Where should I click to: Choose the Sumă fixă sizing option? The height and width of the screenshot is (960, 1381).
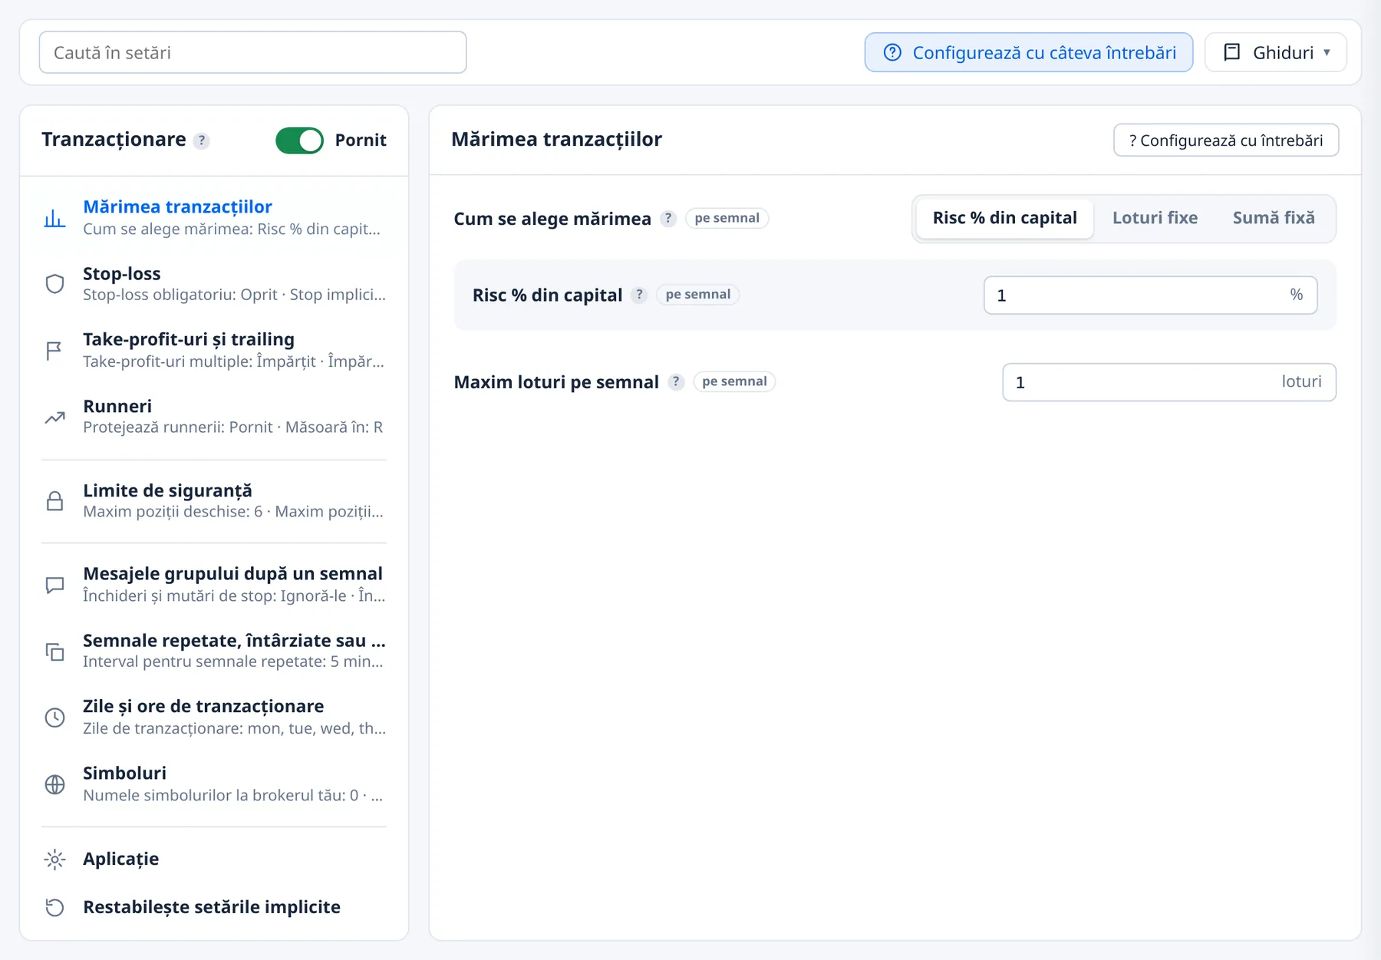pos(1274,218)
